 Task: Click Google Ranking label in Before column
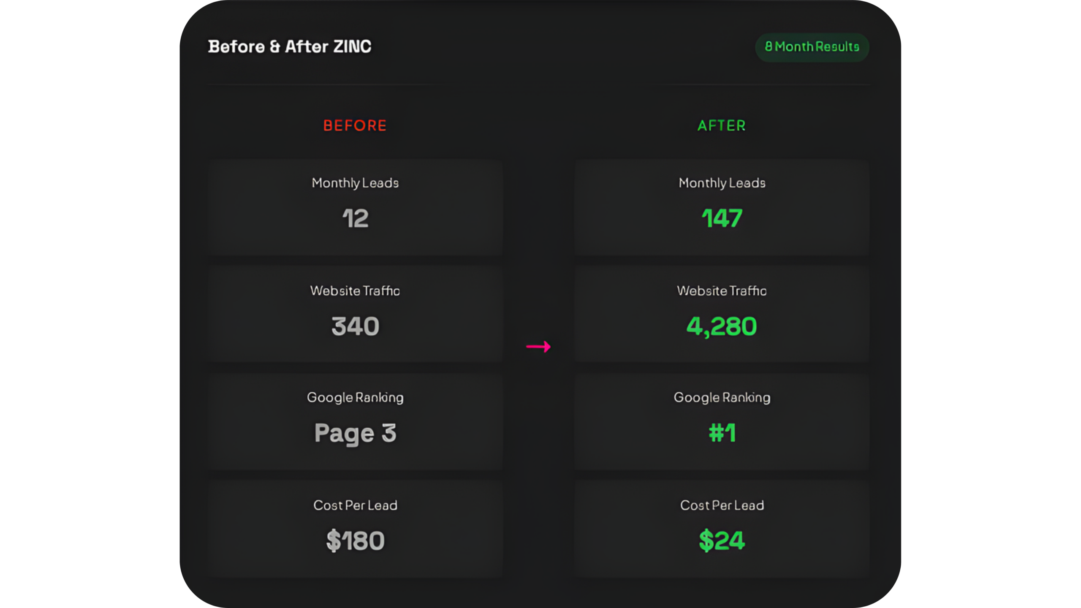point(355,397)
